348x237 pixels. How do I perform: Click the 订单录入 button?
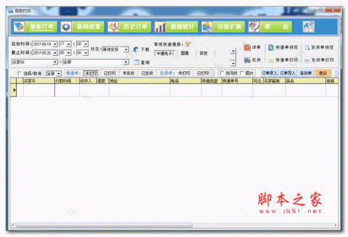tap(270, 73)
